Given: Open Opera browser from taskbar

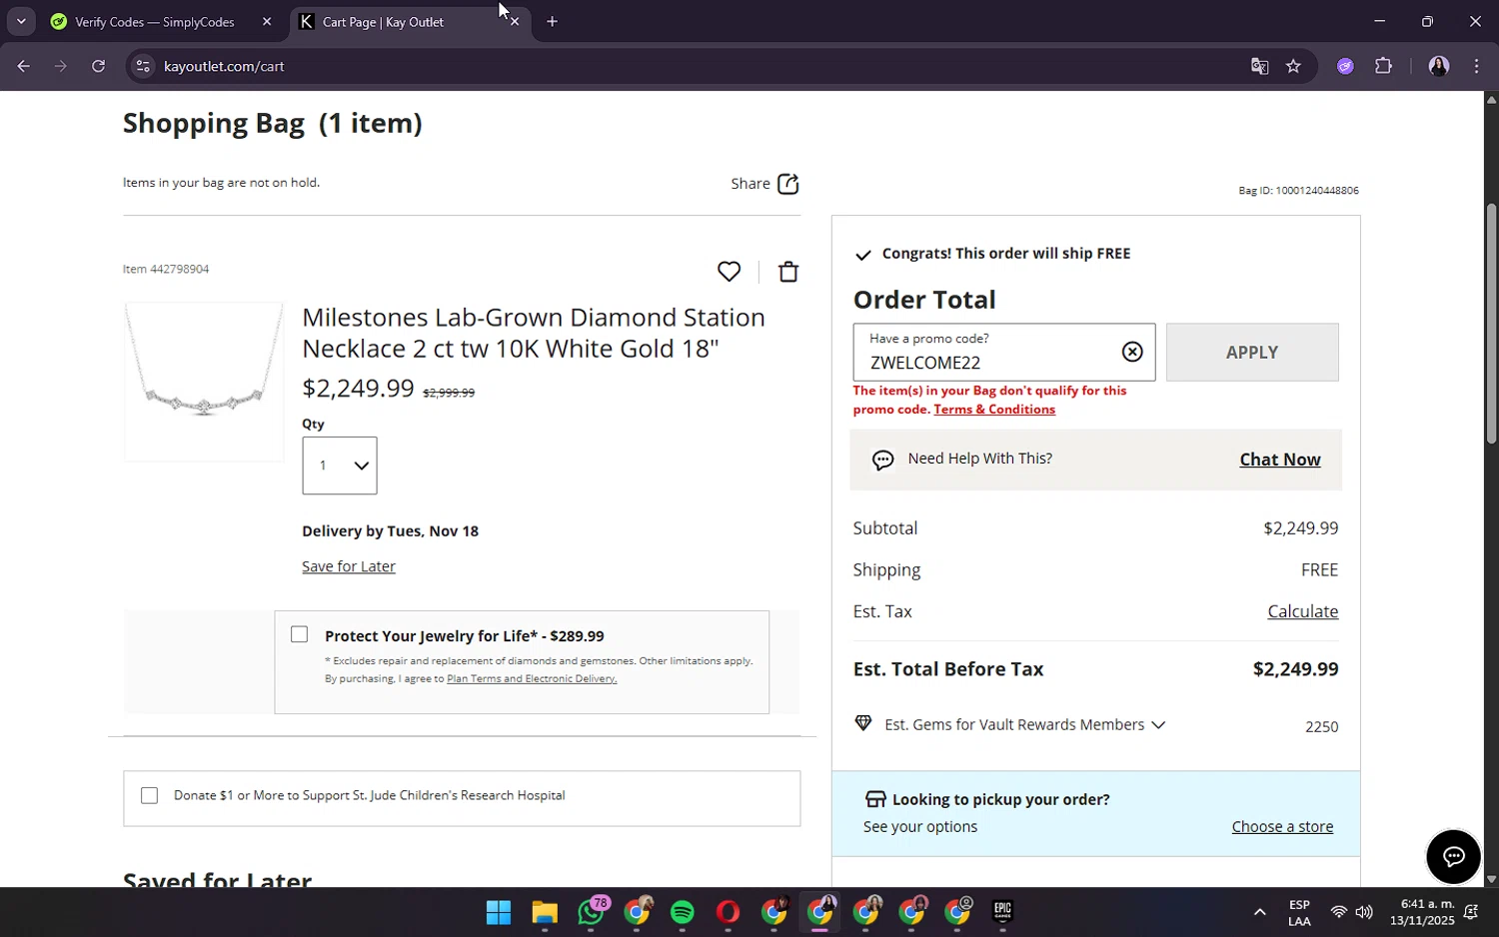Looking at the screenshot, I should pos(728,912).
